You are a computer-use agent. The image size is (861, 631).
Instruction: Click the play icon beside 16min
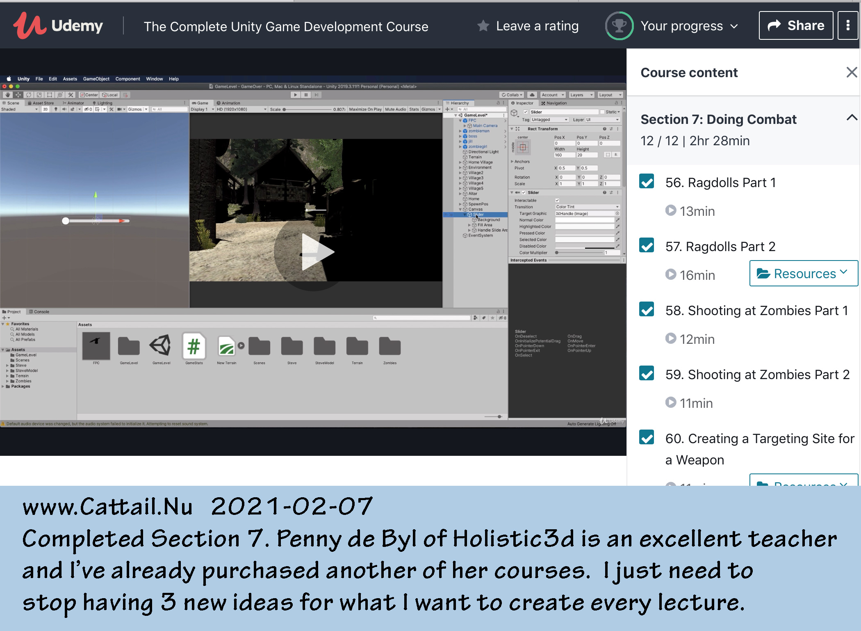tap(671, 274)
